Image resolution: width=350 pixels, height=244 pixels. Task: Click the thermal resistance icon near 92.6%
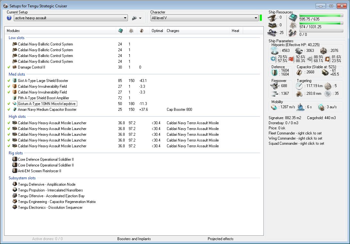click(291, 59)
